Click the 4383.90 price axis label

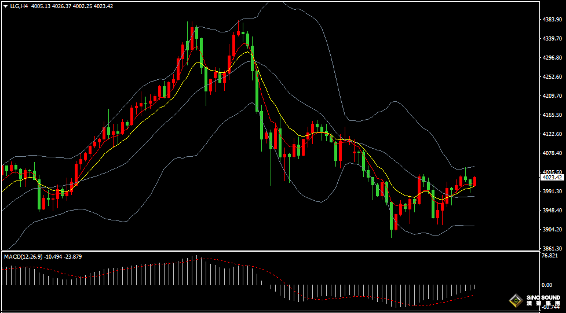552,20
